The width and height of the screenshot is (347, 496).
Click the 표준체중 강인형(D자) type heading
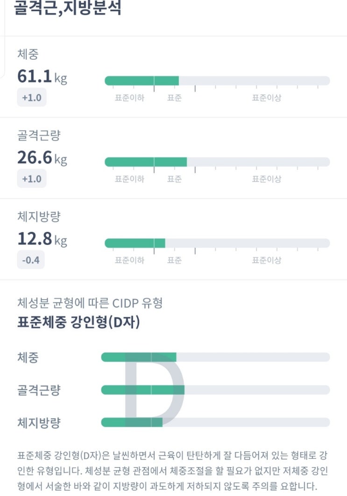point(78,323)
